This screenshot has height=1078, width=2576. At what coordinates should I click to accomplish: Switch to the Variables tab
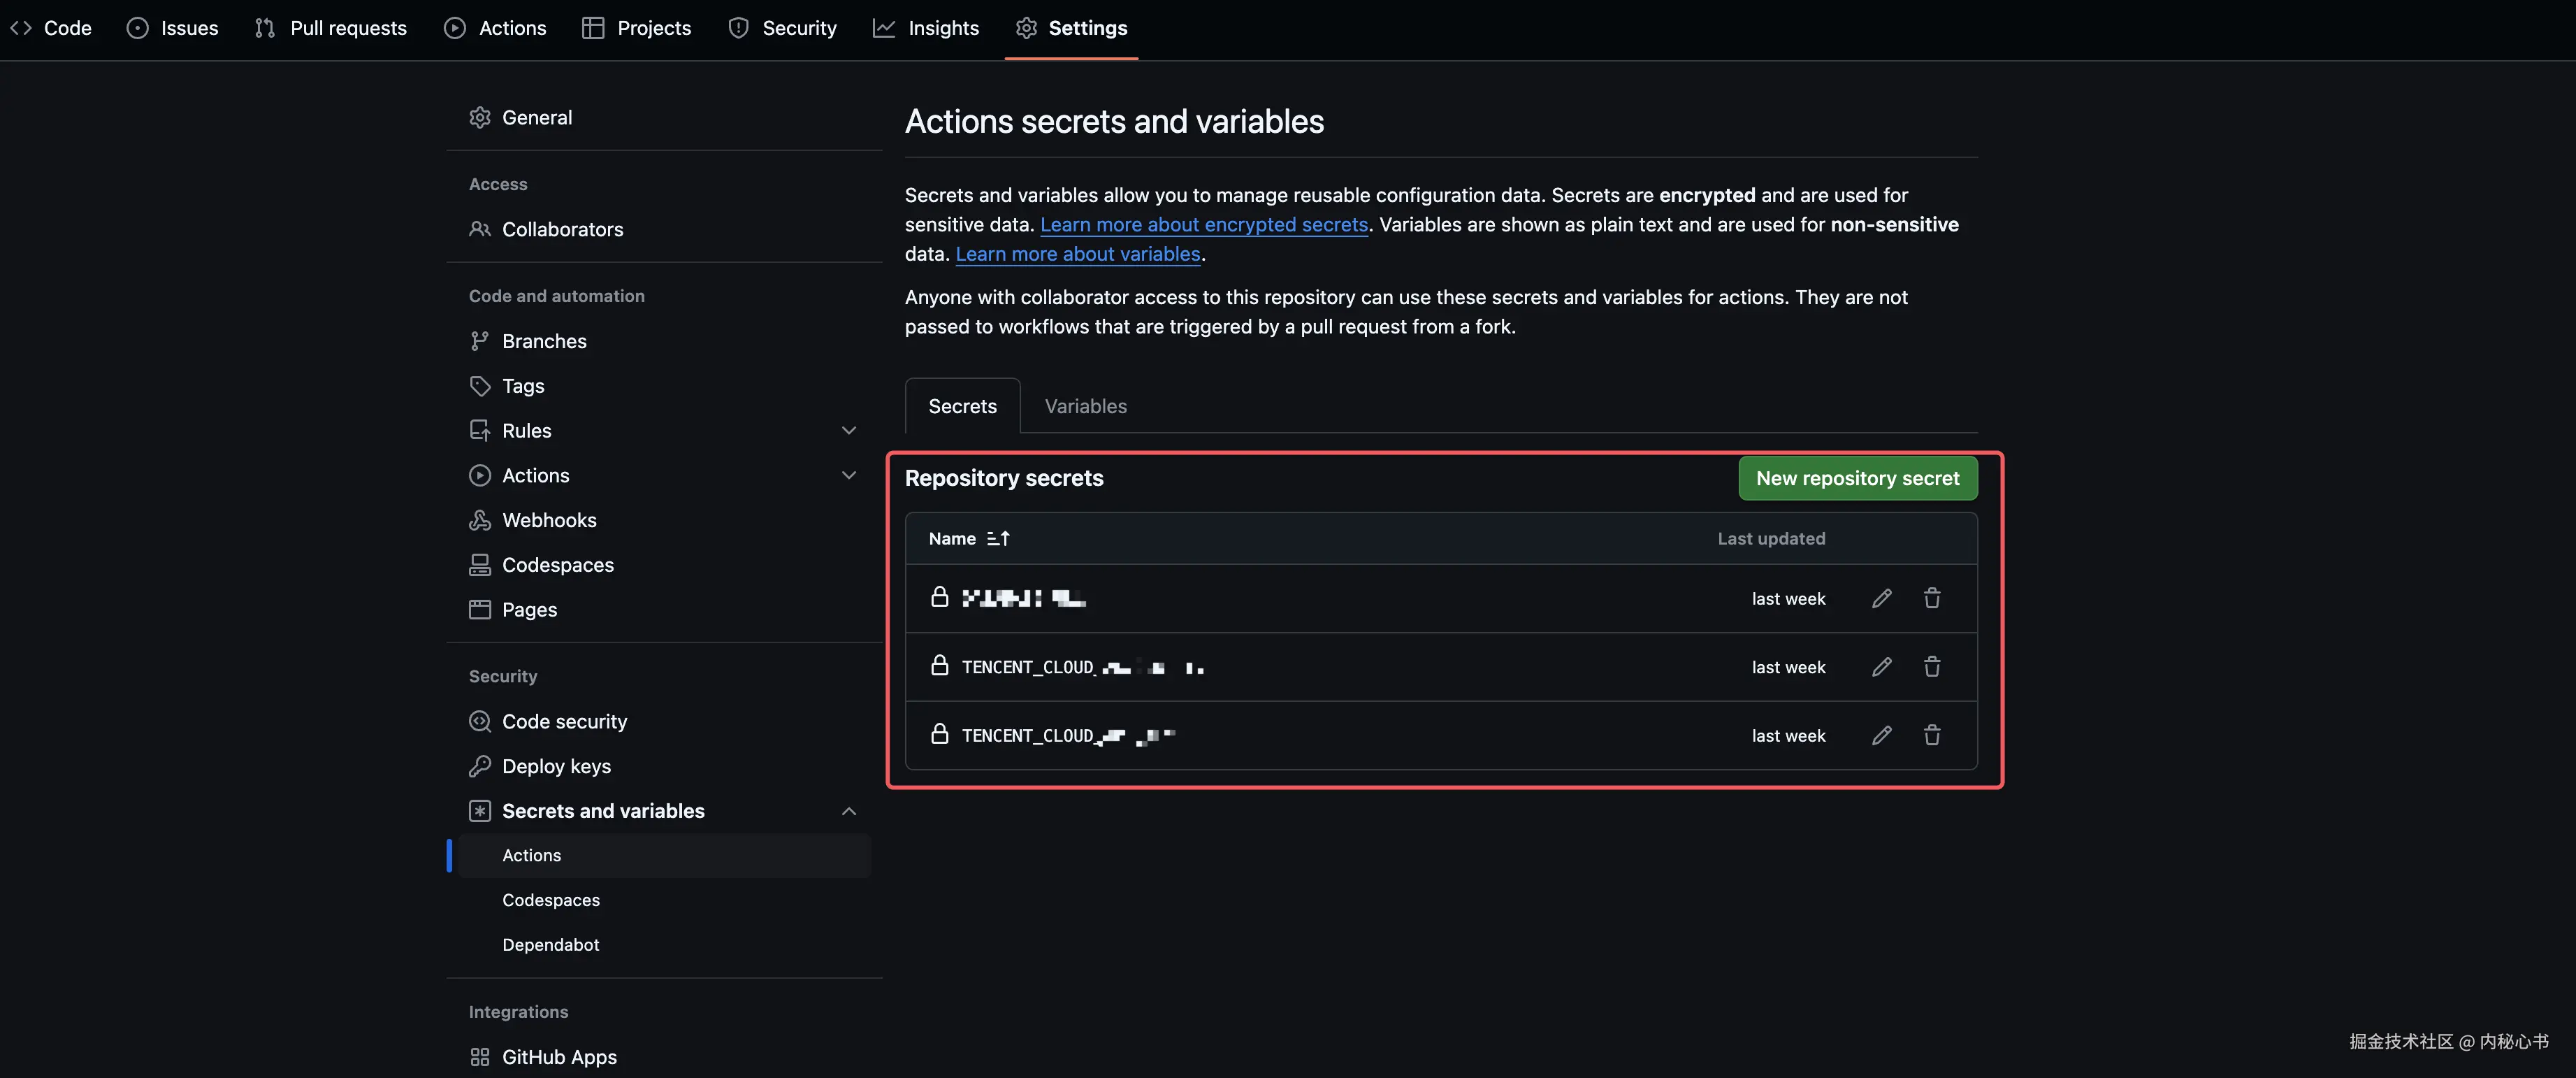coord(1085,406)
